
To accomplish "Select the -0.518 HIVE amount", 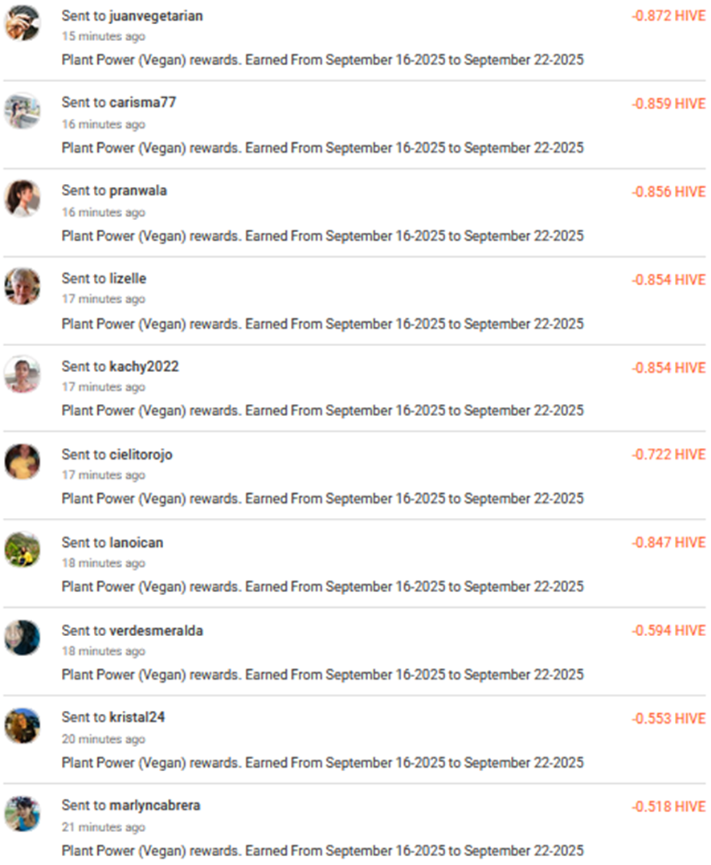I will pos(668,806).
